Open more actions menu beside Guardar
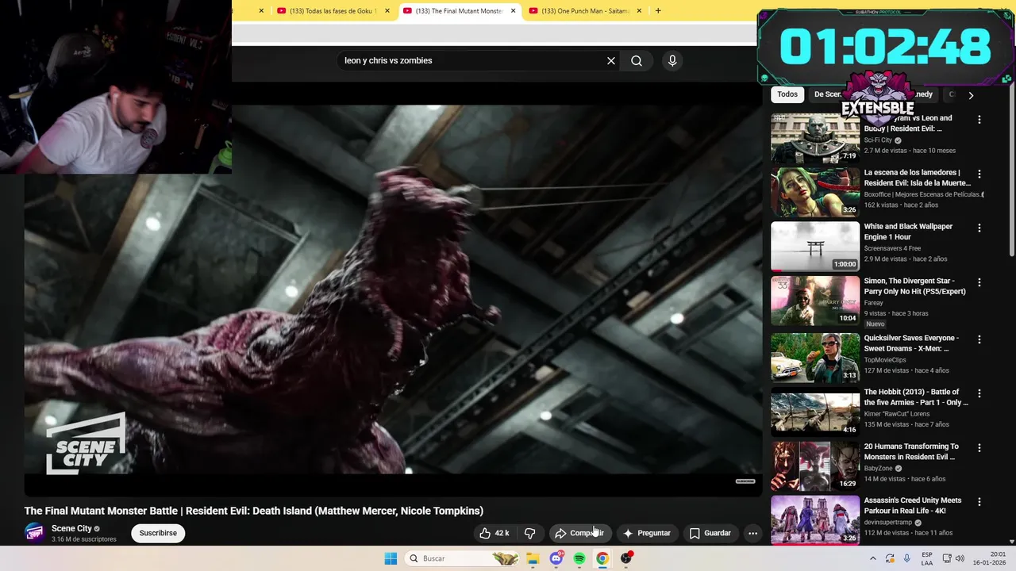 point(752,533)
